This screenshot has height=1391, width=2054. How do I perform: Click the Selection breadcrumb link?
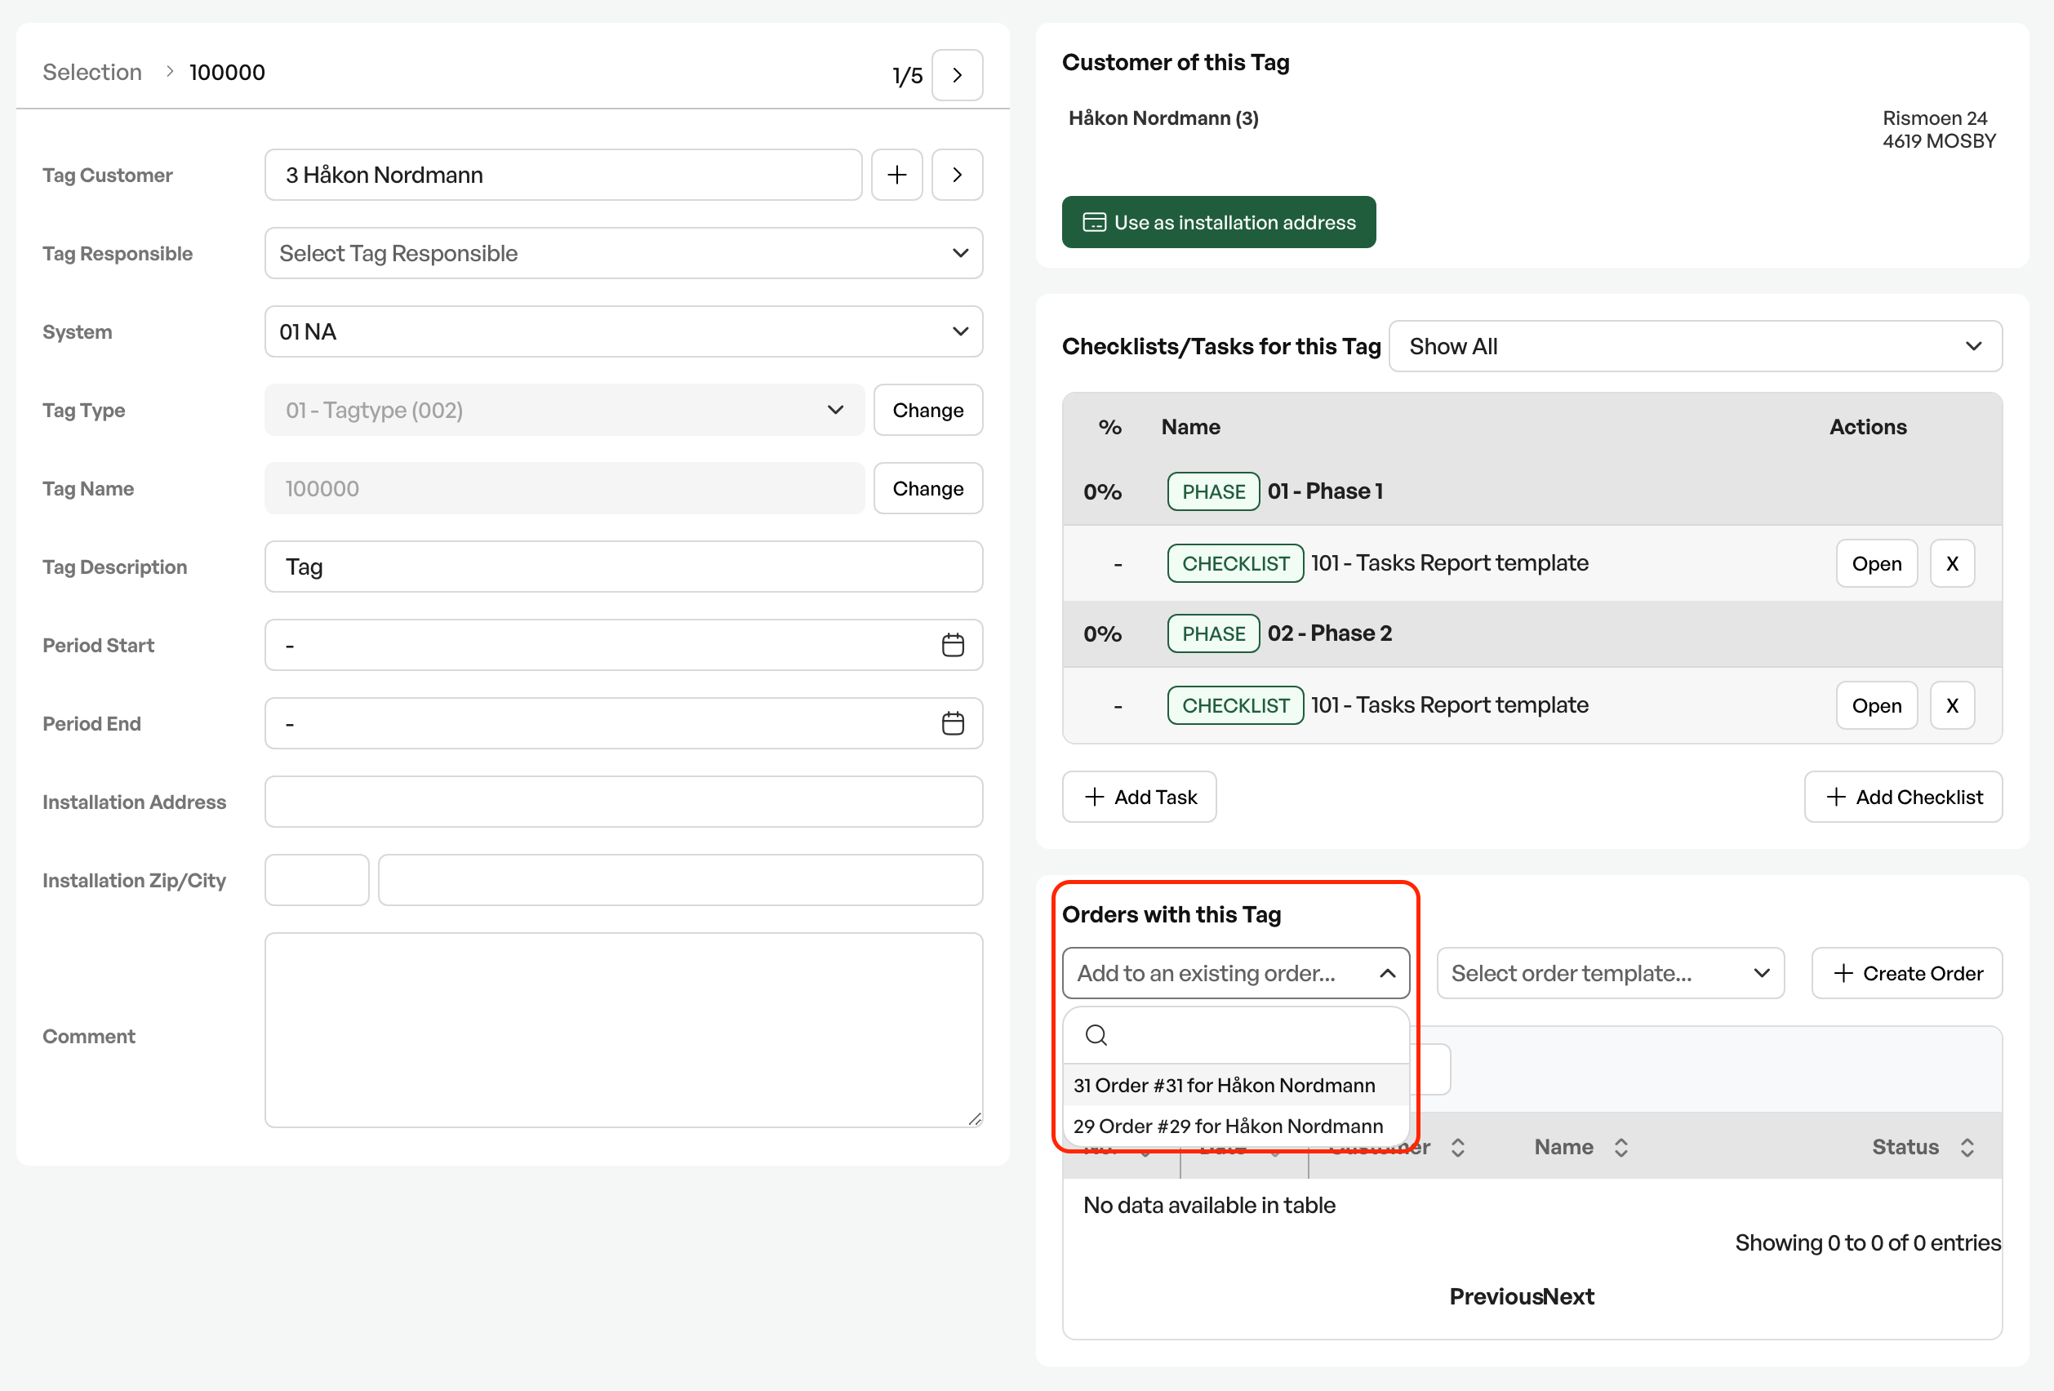[92, 73]
